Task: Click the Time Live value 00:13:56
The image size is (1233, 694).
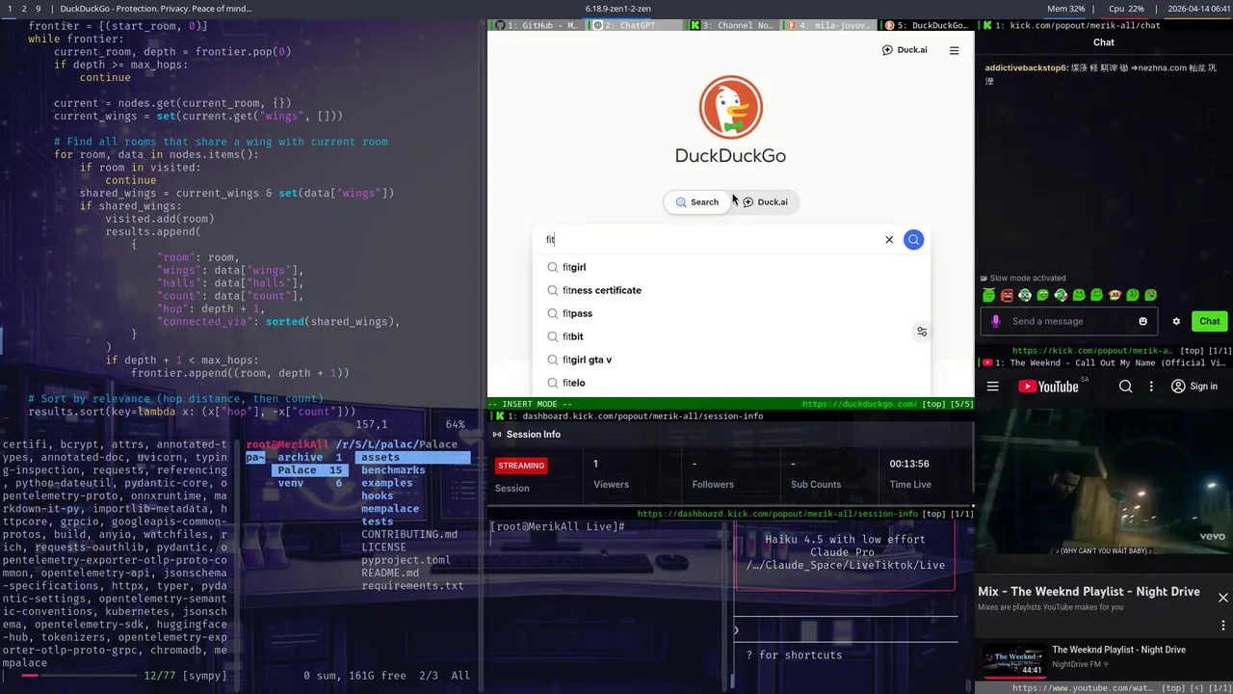Action: point(909,464)
